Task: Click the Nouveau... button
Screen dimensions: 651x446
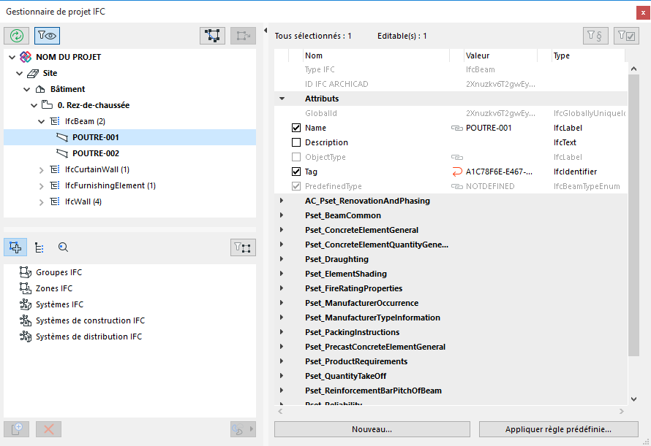Action: click(x=372, y=429)
